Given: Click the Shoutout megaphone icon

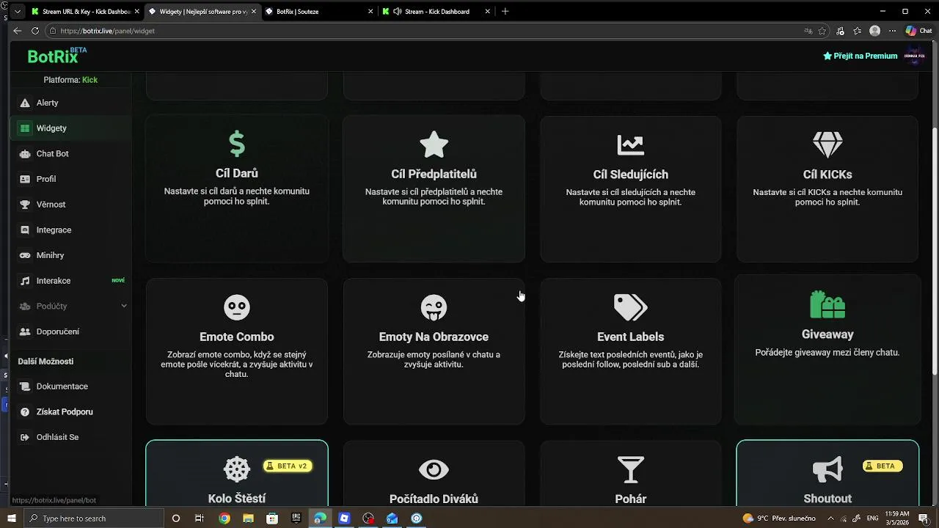Looking at the screenshot, I should click(827, 469).
